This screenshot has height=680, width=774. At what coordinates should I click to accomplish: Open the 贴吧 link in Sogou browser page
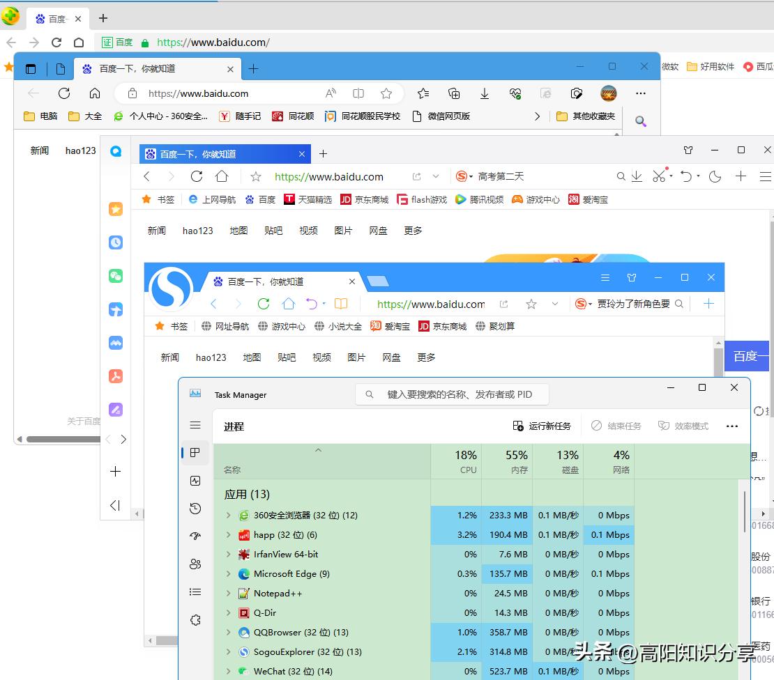click(287, 357)
